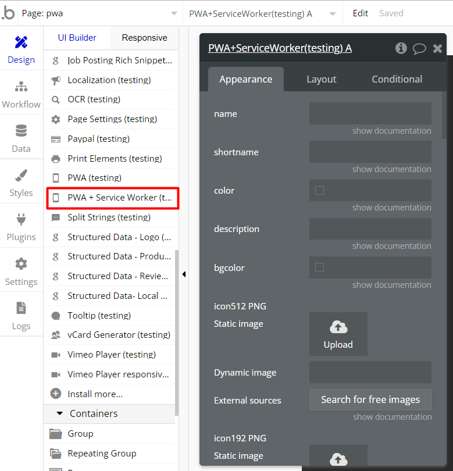Viewport: 453px width, 471px height.
Task: Select Vimeo Player (testing) element
Action: [x=112, y=355]
